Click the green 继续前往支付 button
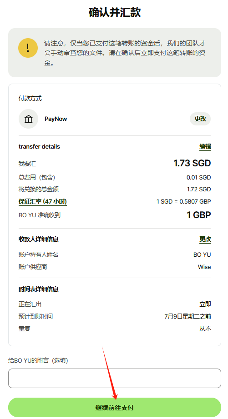The width and height of the screenshot is (228, 419). tap(115, 408)
